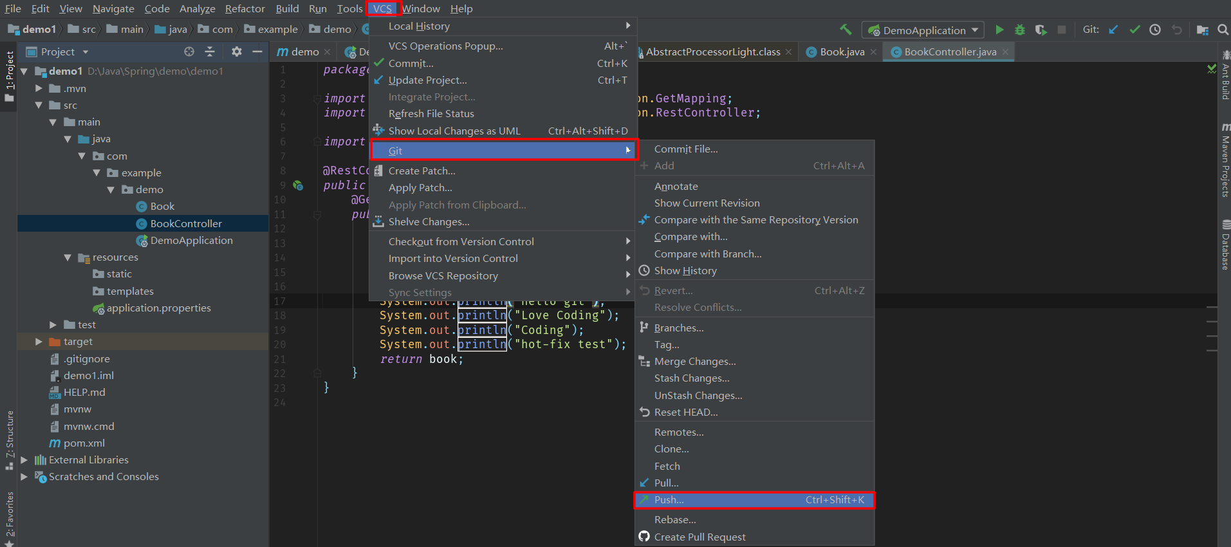Close the Book.java editor tab

click(873, 52)
